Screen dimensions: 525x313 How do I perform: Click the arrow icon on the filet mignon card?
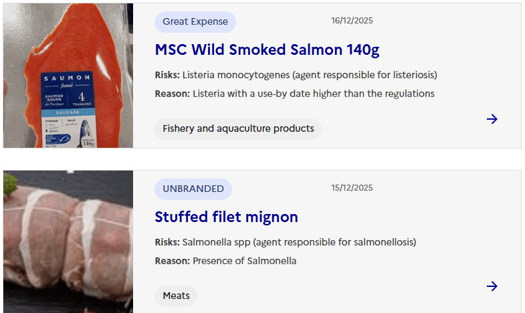click(x=492, y=286)
